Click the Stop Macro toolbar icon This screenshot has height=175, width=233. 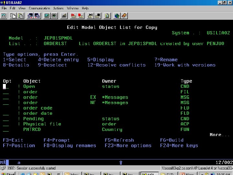tap(81, 16)
